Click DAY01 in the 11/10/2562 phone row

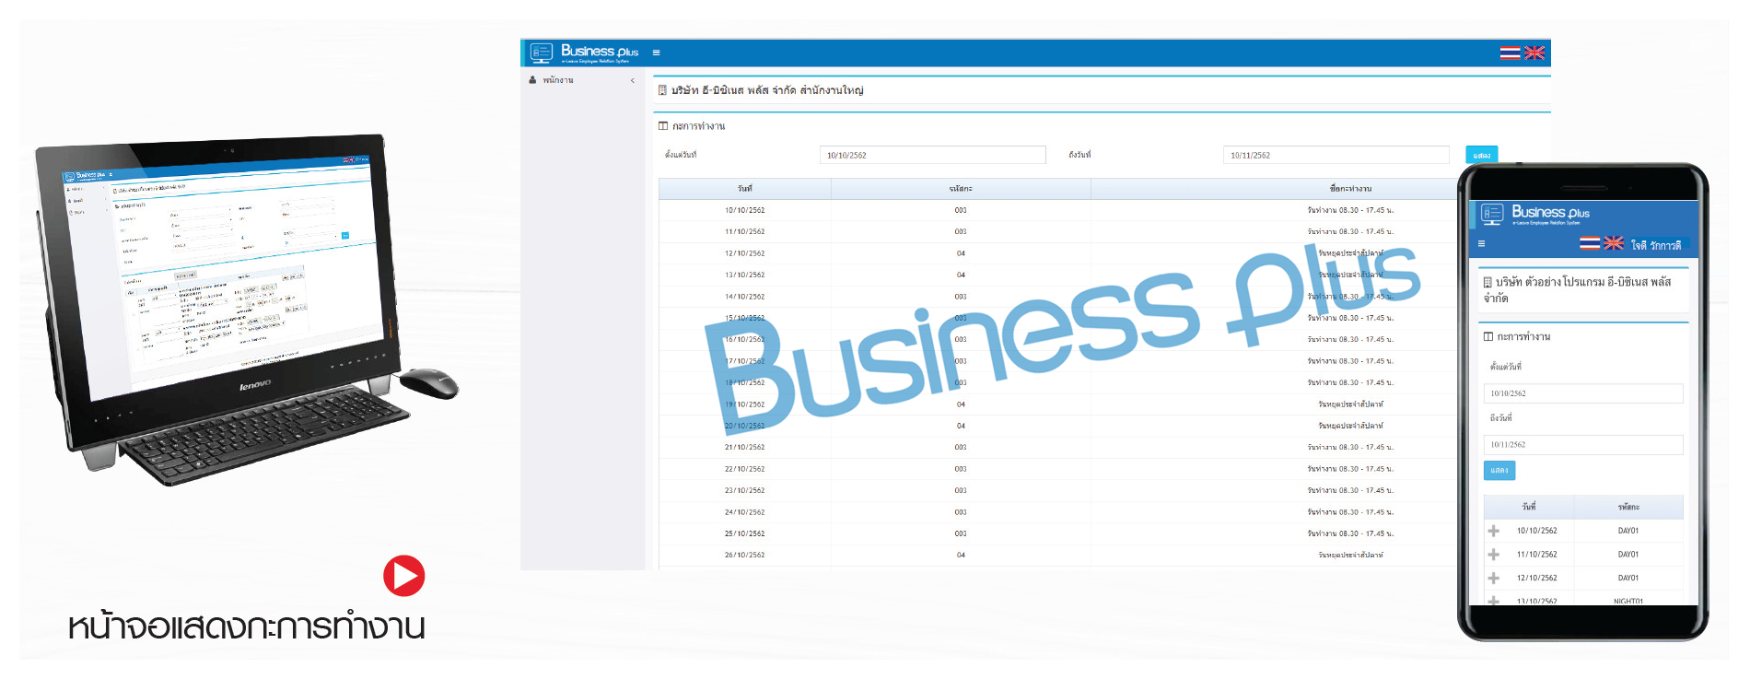1628,555
